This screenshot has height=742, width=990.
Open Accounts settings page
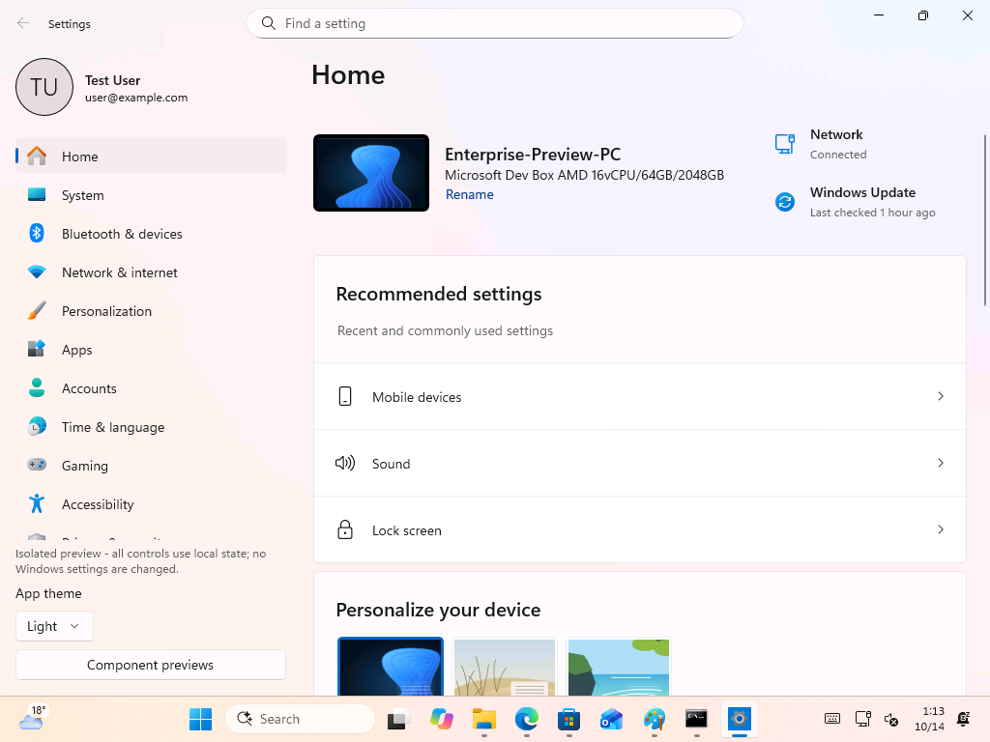150,388
